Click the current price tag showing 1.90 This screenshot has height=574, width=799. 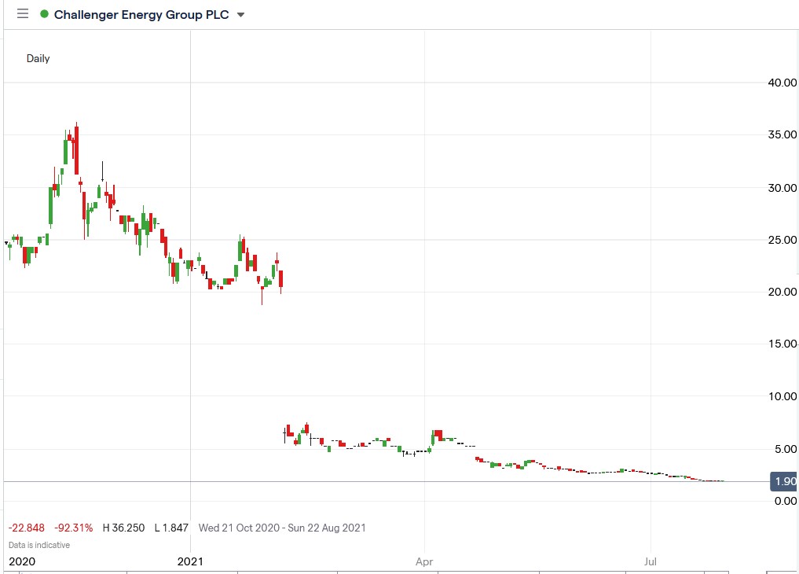783,481
